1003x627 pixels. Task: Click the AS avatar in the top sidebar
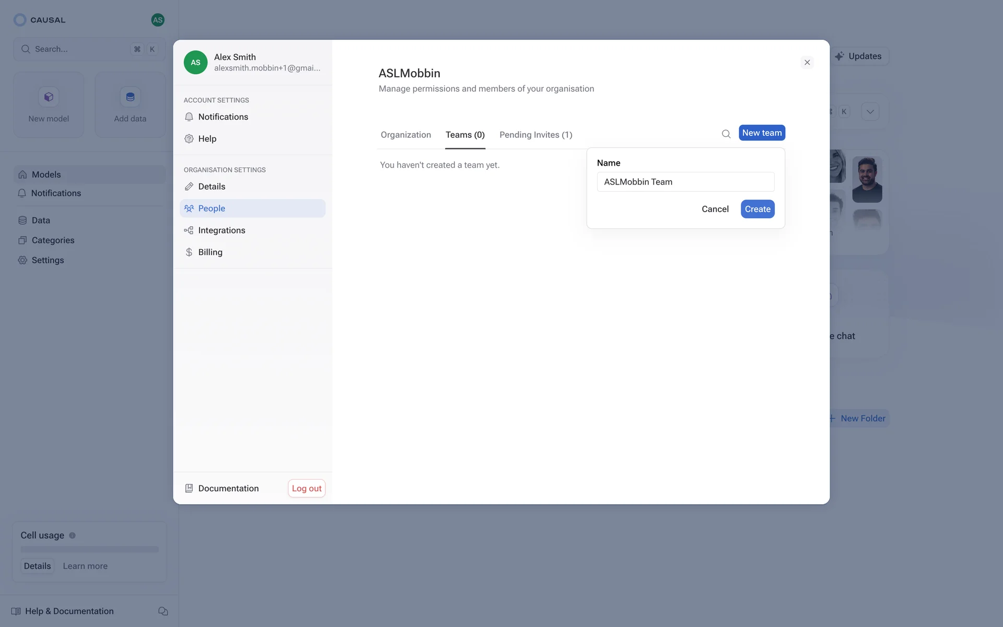[x=157, y=20]
